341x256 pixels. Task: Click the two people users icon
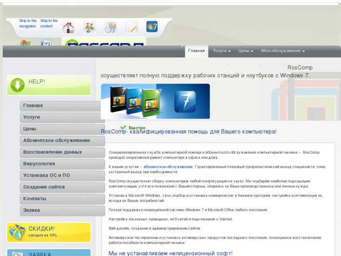(x=90, y=28)
